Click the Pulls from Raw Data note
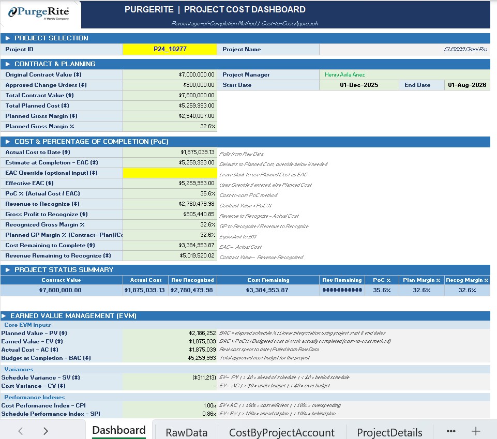 coord(241,154)
